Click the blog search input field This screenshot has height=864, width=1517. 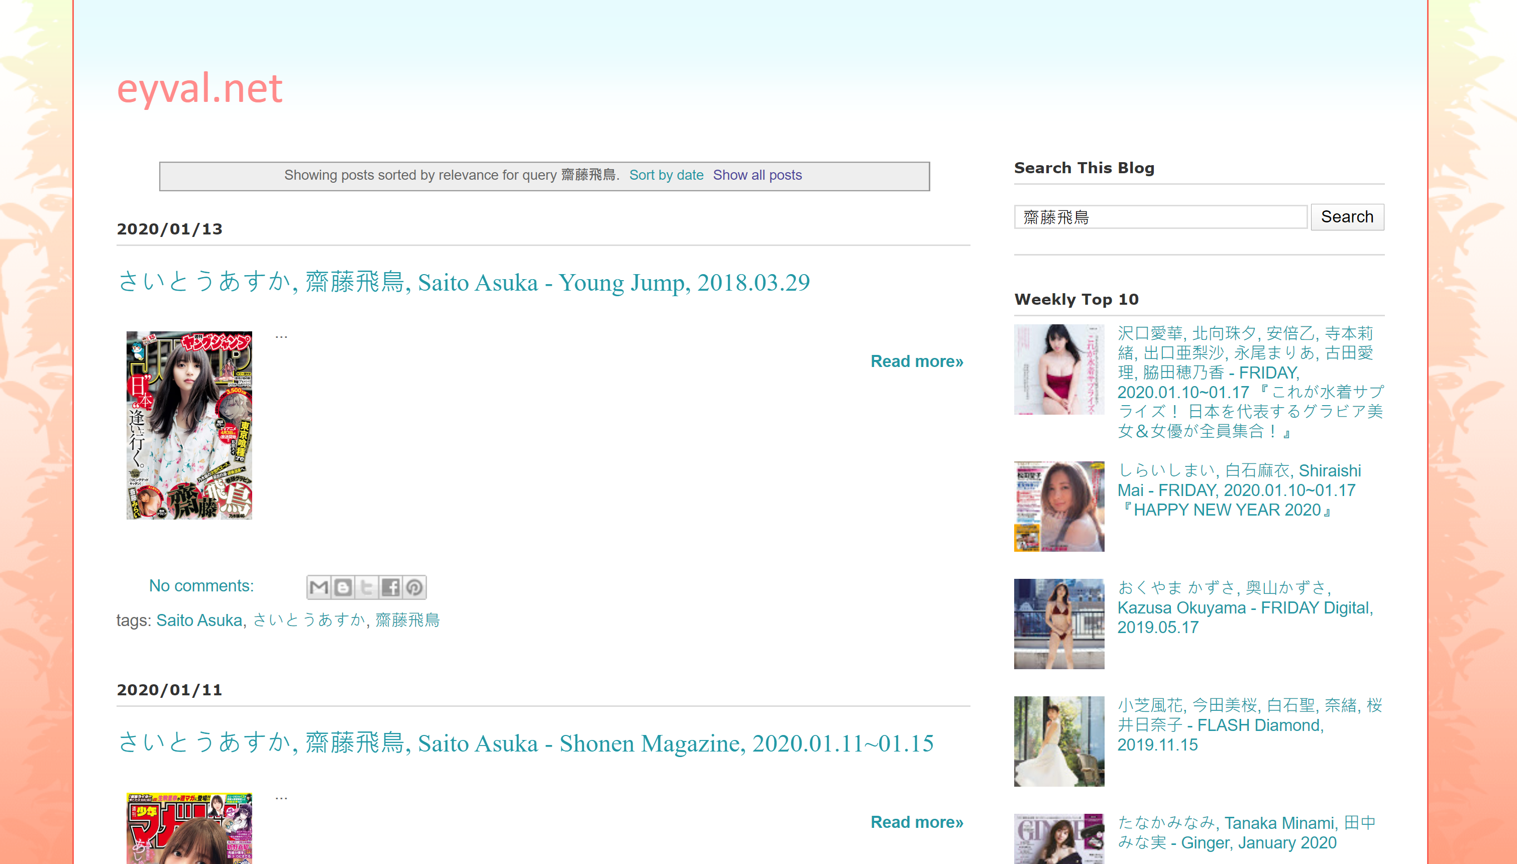coord(1160,217)
